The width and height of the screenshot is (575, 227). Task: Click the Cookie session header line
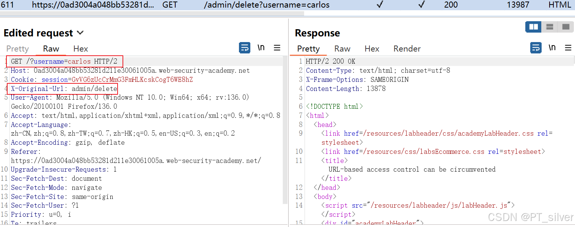pos(102,80)
